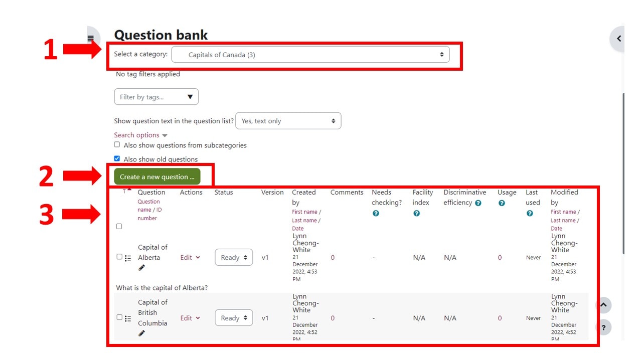Open help icon for Usage column
The width and height of the screenshot is (642, 361).
502,203
